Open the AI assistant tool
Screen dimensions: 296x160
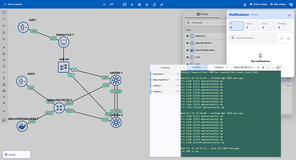[4, 97]
